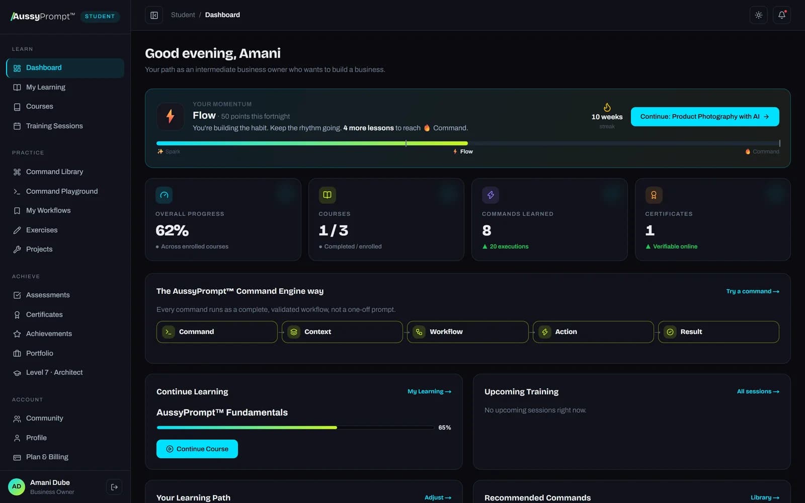Viewport: 805px width, 503px height.
Task: Click the Level 7 graduation cap icon
Action: pos(17,373)
